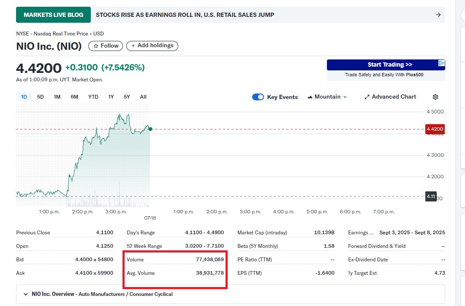Show the 5Y chart range
Image resolution: width=465 pixels, height=306 pixels.
point(127,97)
